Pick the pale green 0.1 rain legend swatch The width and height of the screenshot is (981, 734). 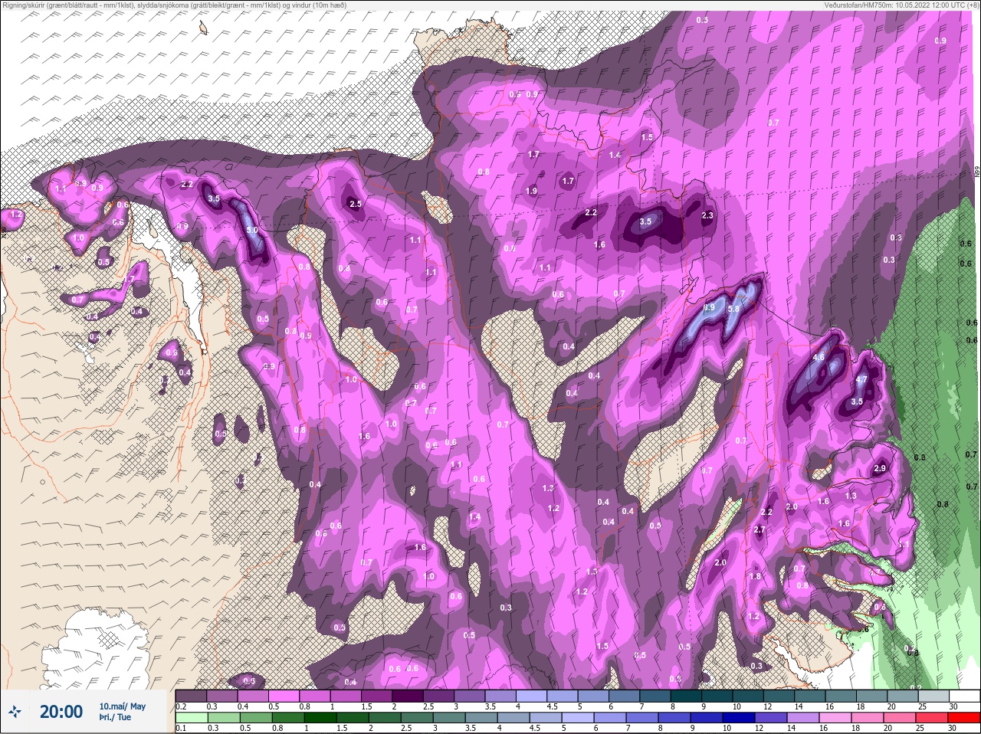tap(192, 718)
